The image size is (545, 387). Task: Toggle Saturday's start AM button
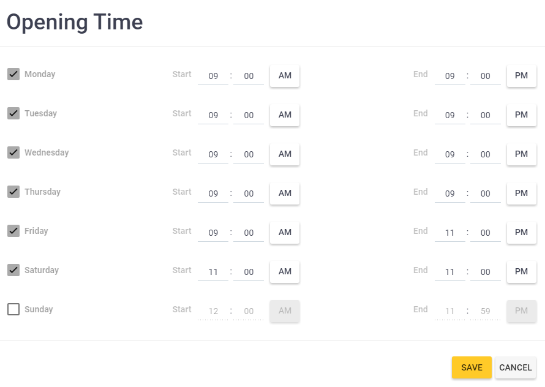(284, 271)
